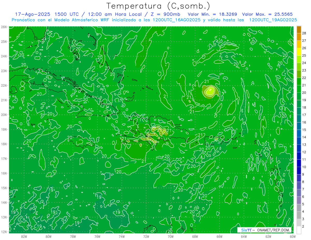Click the legend scale label '10'

tap(304, 167)
